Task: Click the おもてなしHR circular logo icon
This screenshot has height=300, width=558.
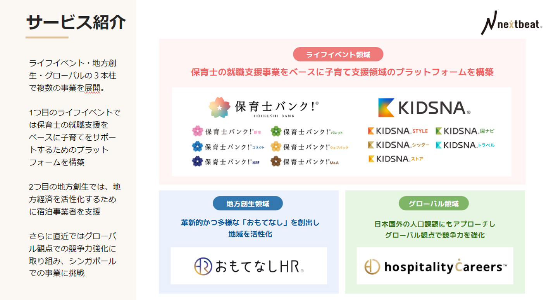Action: [x=203, y=266]
